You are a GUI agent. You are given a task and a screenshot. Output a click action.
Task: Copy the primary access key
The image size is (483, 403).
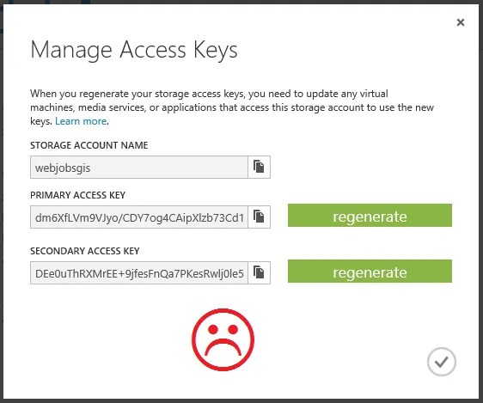pyautogui.click(x=259, y=217)
